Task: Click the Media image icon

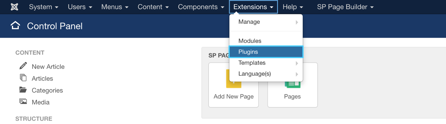Action: click(23, 102)
